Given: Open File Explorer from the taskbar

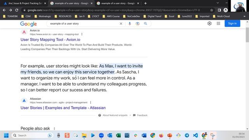Looking at the screenshot, I should coord(84,135).
